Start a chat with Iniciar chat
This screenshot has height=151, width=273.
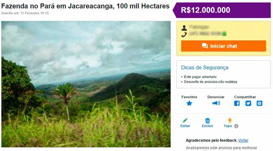coord(224,46)
